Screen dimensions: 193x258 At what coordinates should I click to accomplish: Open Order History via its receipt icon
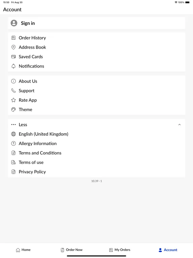click(x=13, y=38)
